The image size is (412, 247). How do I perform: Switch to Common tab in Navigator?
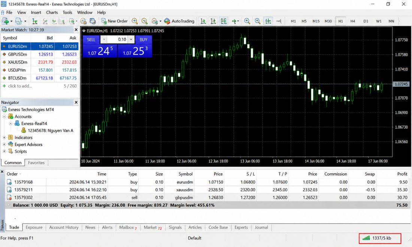click(x=13, y=163)
